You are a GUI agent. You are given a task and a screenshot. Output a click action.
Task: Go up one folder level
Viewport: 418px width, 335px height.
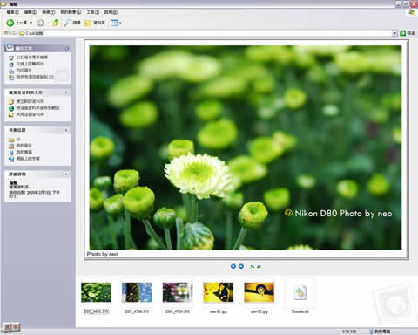pyautogui.click(x=56, y=23)
